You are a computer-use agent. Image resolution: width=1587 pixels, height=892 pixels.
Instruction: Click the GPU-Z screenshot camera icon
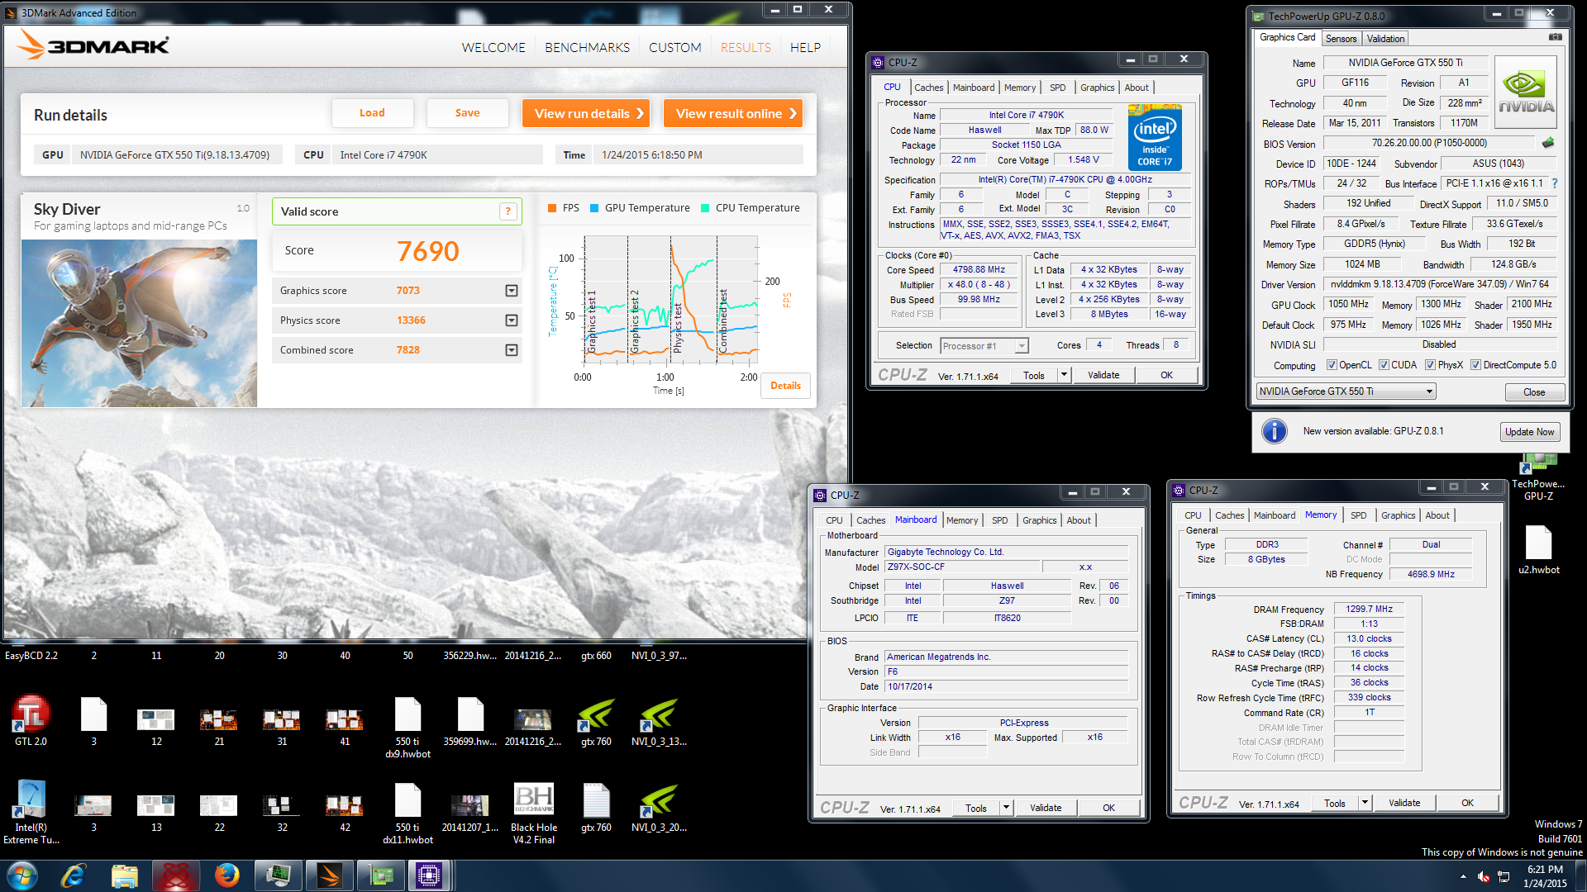[x=1555, y=37]
